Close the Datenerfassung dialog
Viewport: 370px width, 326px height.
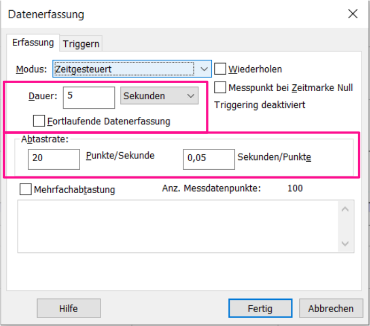pos(353,14)
